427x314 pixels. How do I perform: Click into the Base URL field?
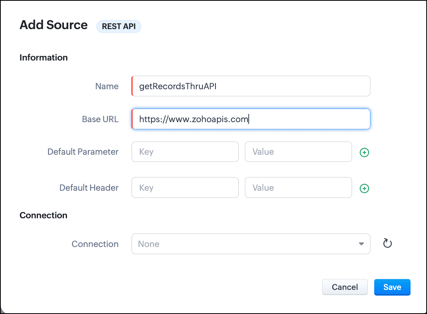[x=251, y=119]
